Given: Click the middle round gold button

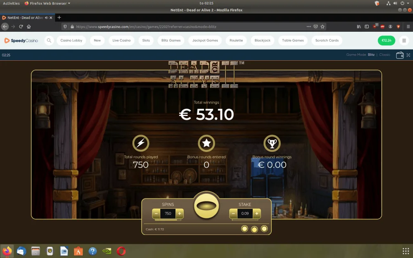Looking at the screenshot, I should pyautogui.click(x=254, y=230).
